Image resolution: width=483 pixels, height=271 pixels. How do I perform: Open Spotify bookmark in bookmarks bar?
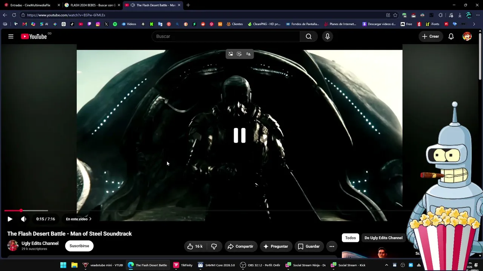(115, 24)
